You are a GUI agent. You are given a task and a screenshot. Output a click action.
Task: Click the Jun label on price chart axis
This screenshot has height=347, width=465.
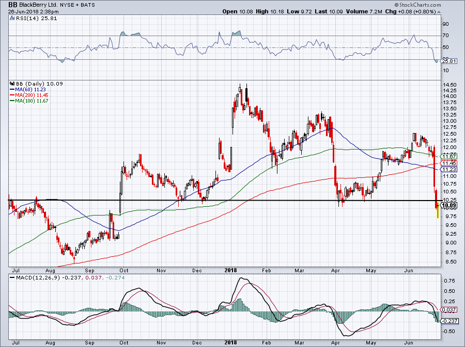409,270
